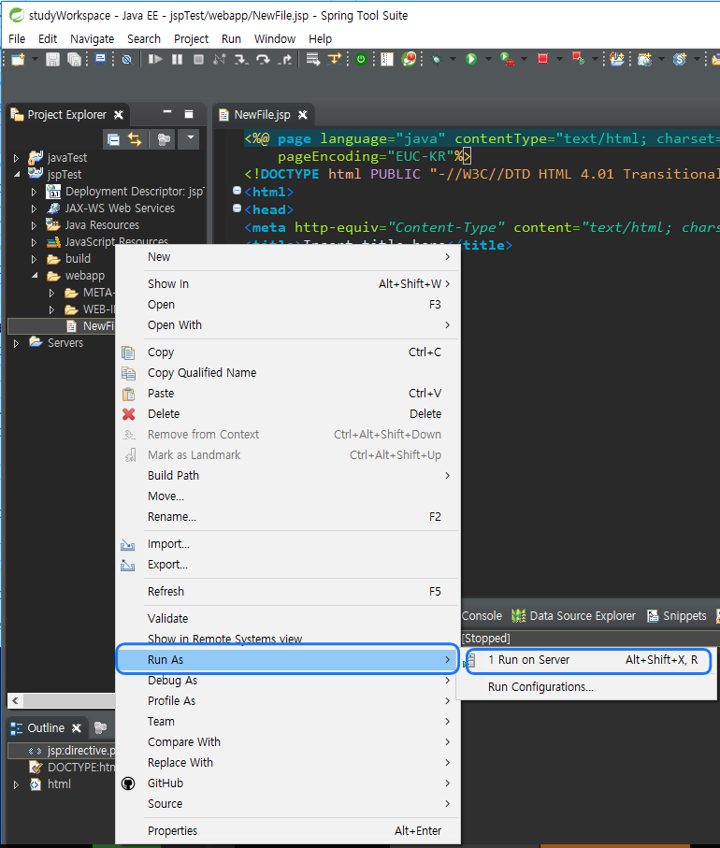
Task: Maximize the Project Explorer panel
Action: pyautogui.click(x=189, y=113)
